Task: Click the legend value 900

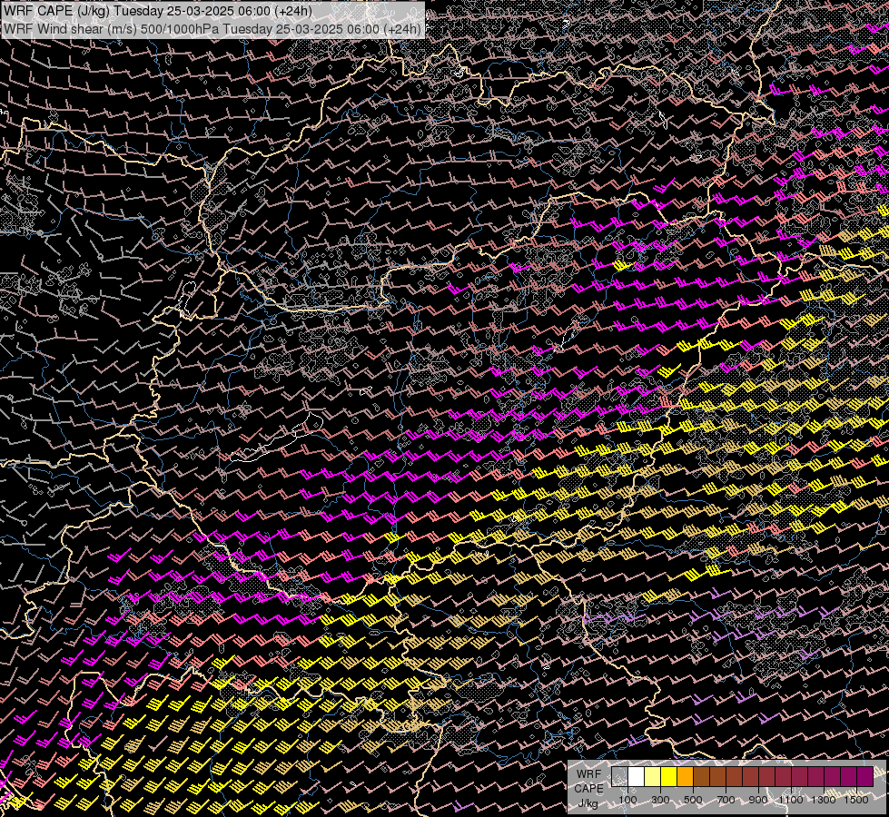Action: [758, 800]
